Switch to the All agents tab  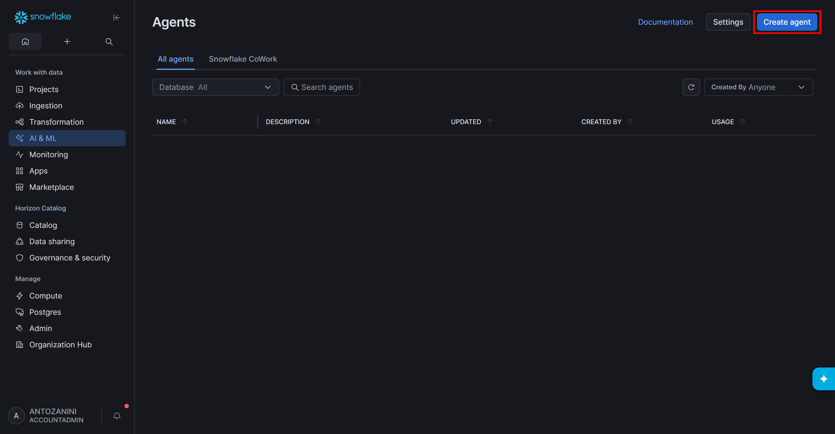(x=175, y=59)
